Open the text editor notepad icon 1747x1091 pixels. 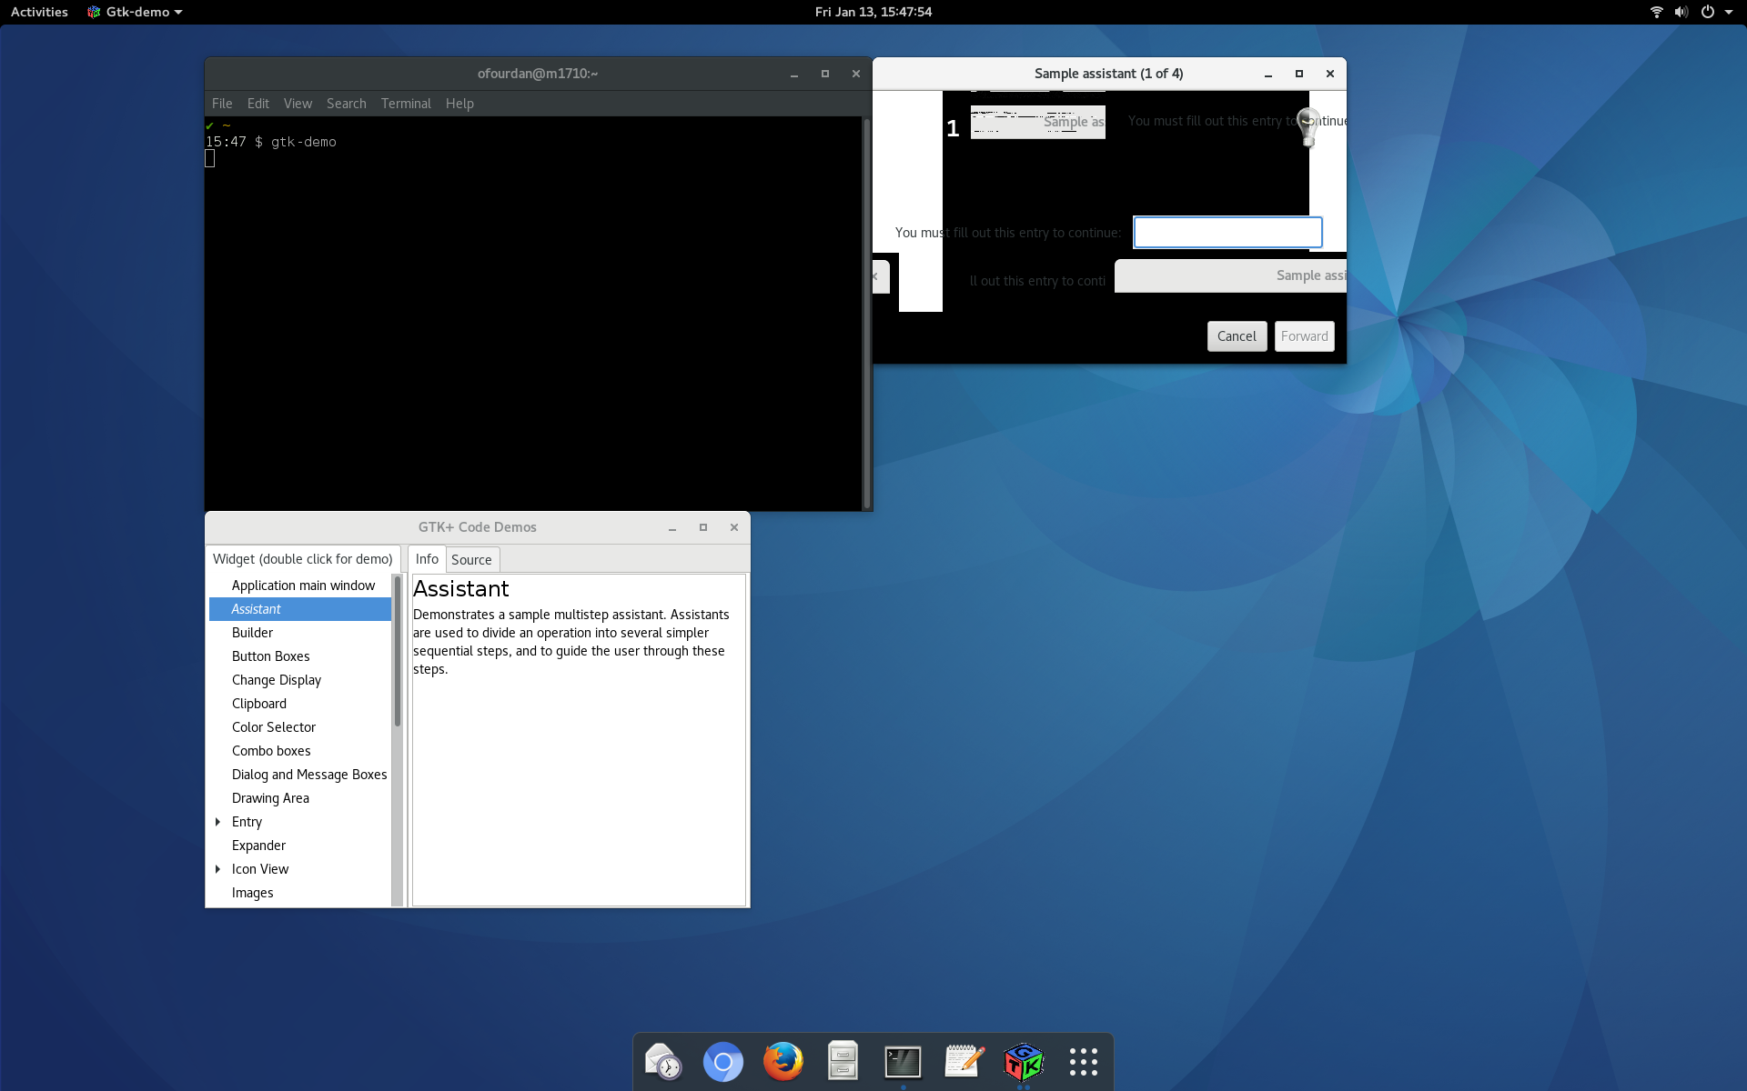[964, 1061]
